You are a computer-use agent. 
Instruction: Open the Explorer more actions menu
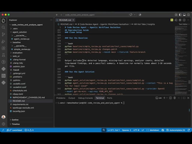(51, 20)
